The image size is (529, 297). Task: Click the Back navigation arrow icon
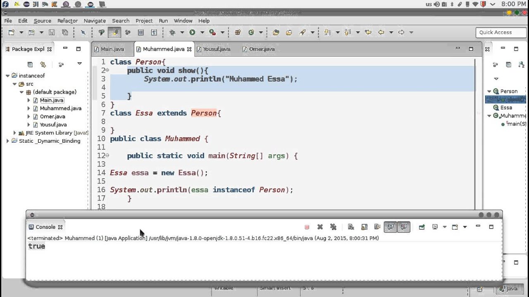[381, 32]
